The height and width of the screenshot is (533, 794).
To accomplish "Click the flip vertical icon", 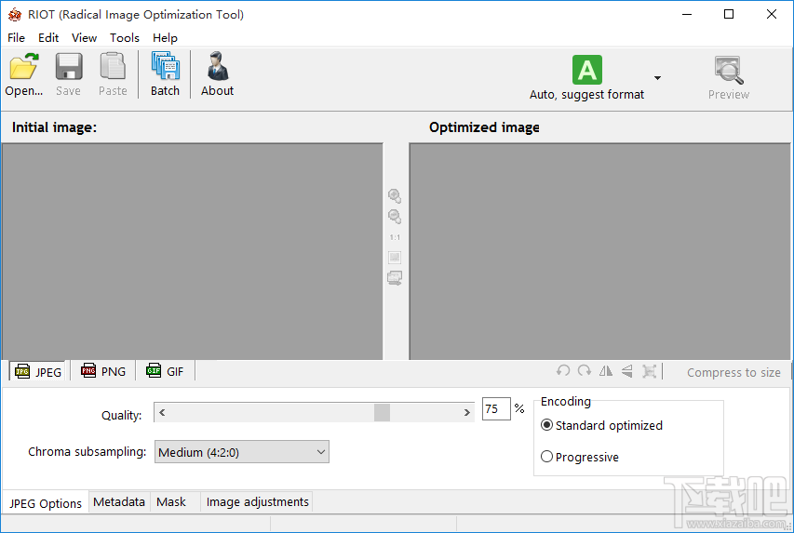I will [x=626, y=371].
